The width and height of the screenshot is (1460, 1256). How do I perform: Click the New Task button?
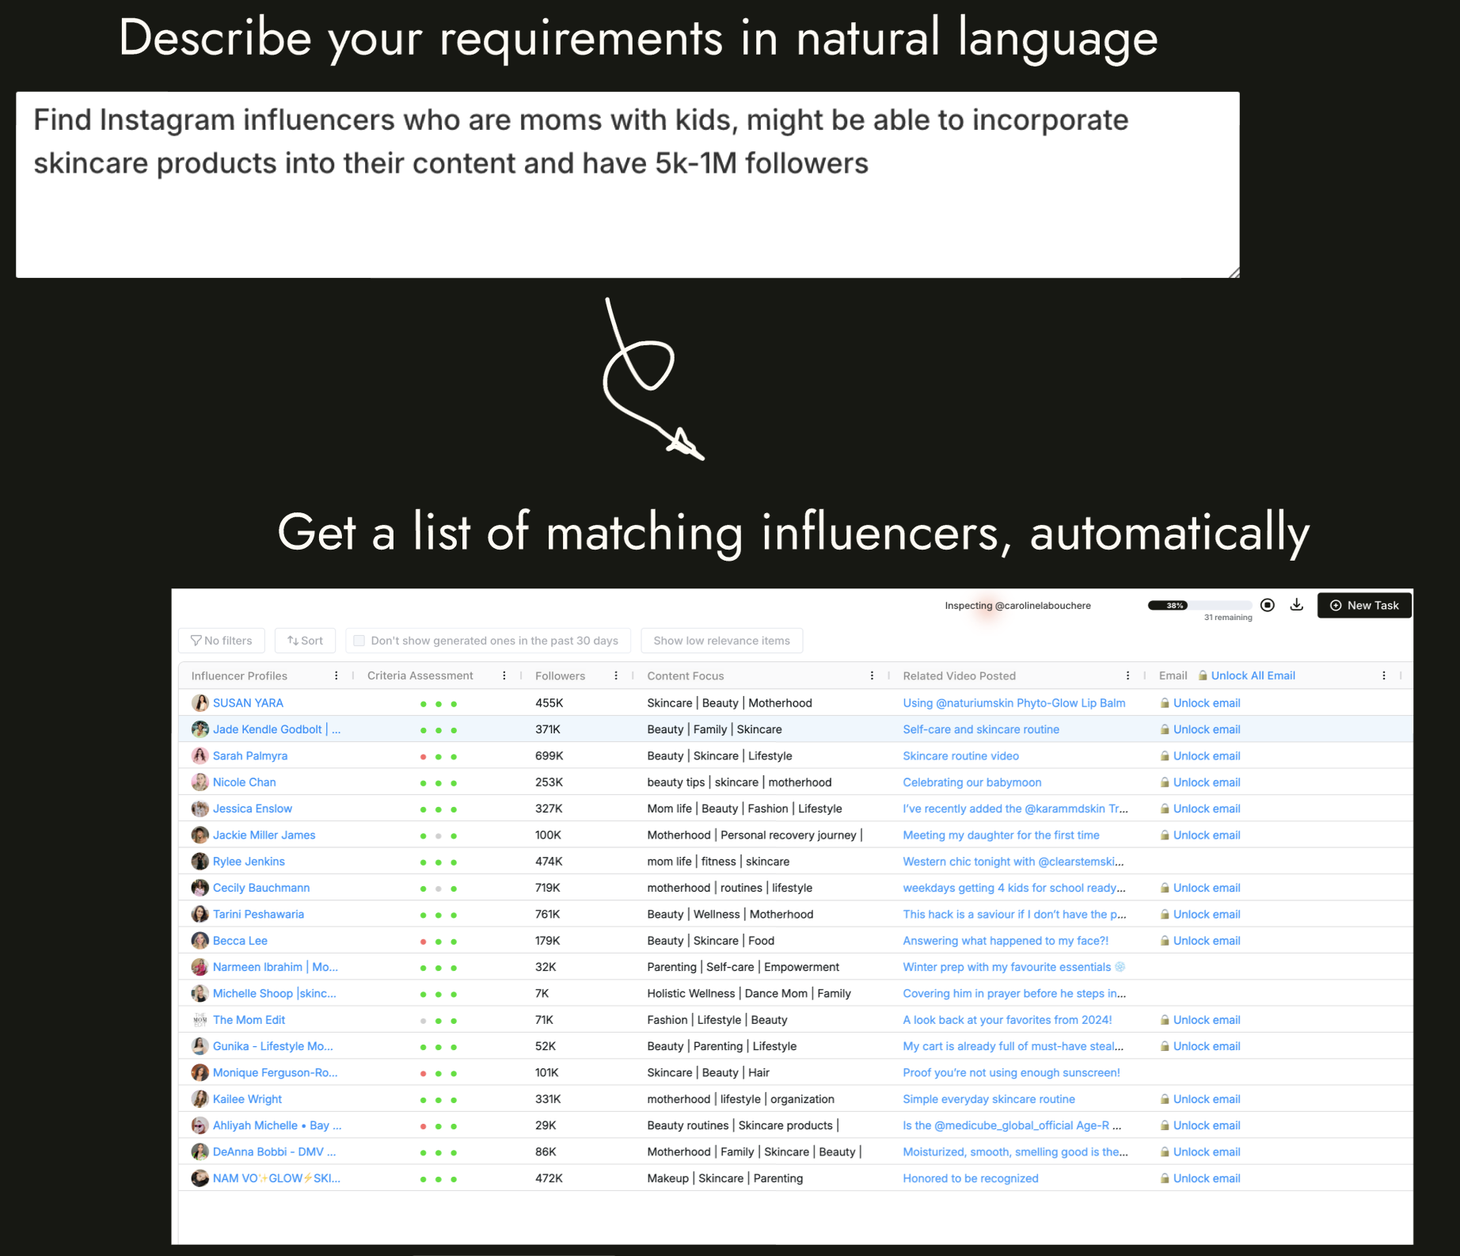tap(1364, 605)
